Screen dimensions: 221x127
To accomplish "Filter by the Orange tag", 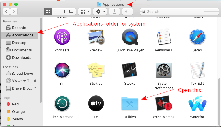I will [19, 111].
